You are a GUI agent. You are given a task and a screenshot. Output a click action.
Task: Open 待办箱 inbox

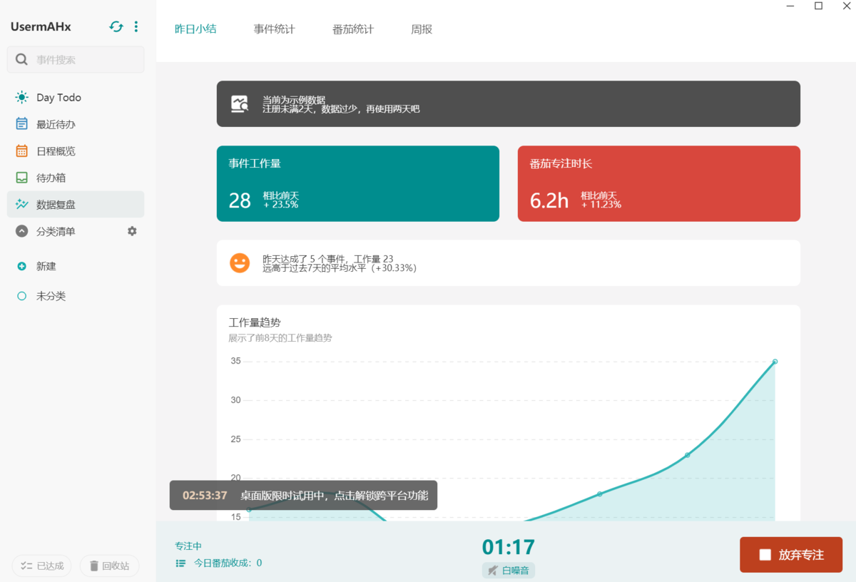(51, 178)
